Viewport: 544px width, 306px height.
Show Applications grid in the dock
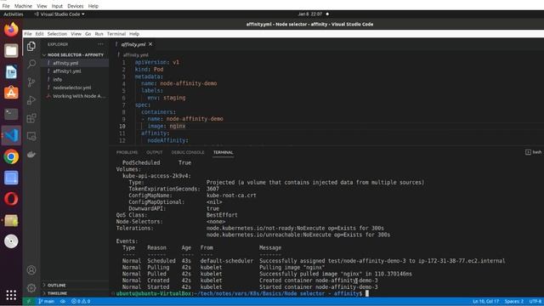tap(11, 295)
